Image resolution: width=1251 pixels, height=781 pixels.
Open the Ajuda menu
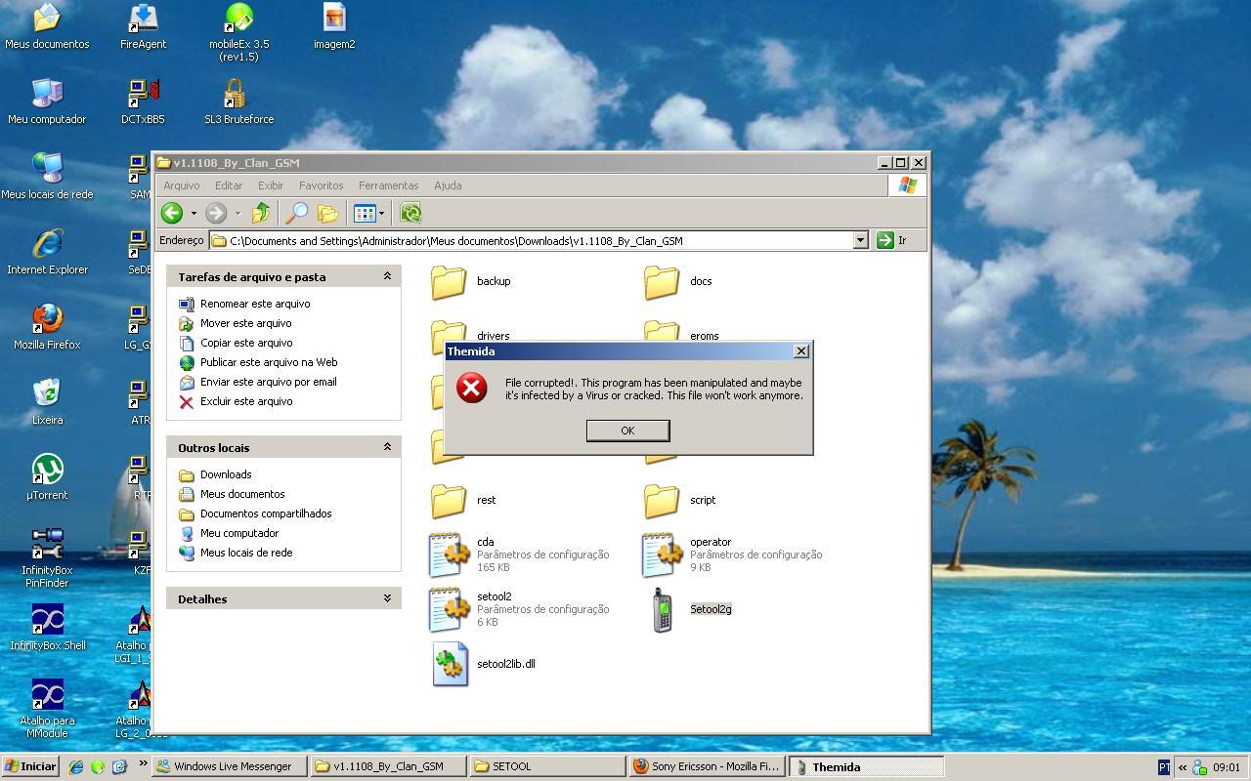[448, 185]
